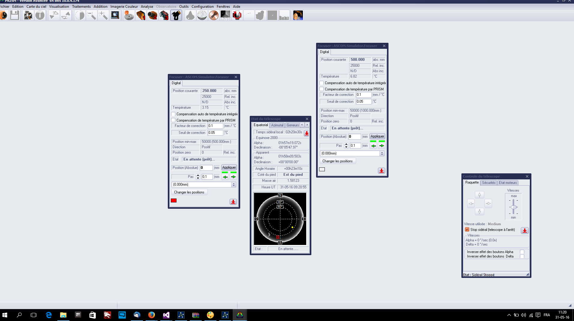Click Appliquer button in right Focuser window

[377, 137]
